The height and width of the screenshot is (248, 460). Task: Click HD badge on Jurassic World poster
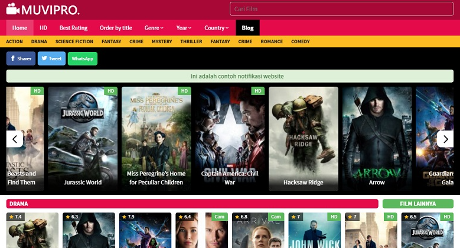pos(110,91)
